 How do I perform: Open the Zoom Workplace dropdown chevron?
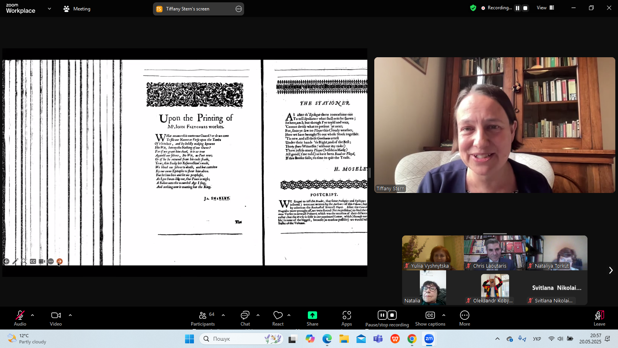[x=49, y=9]
